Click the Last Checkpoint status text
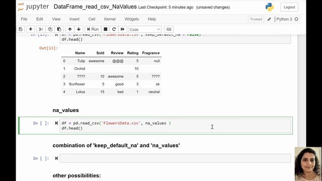Viewport: 322px width, 181px height. coord(166,7)
